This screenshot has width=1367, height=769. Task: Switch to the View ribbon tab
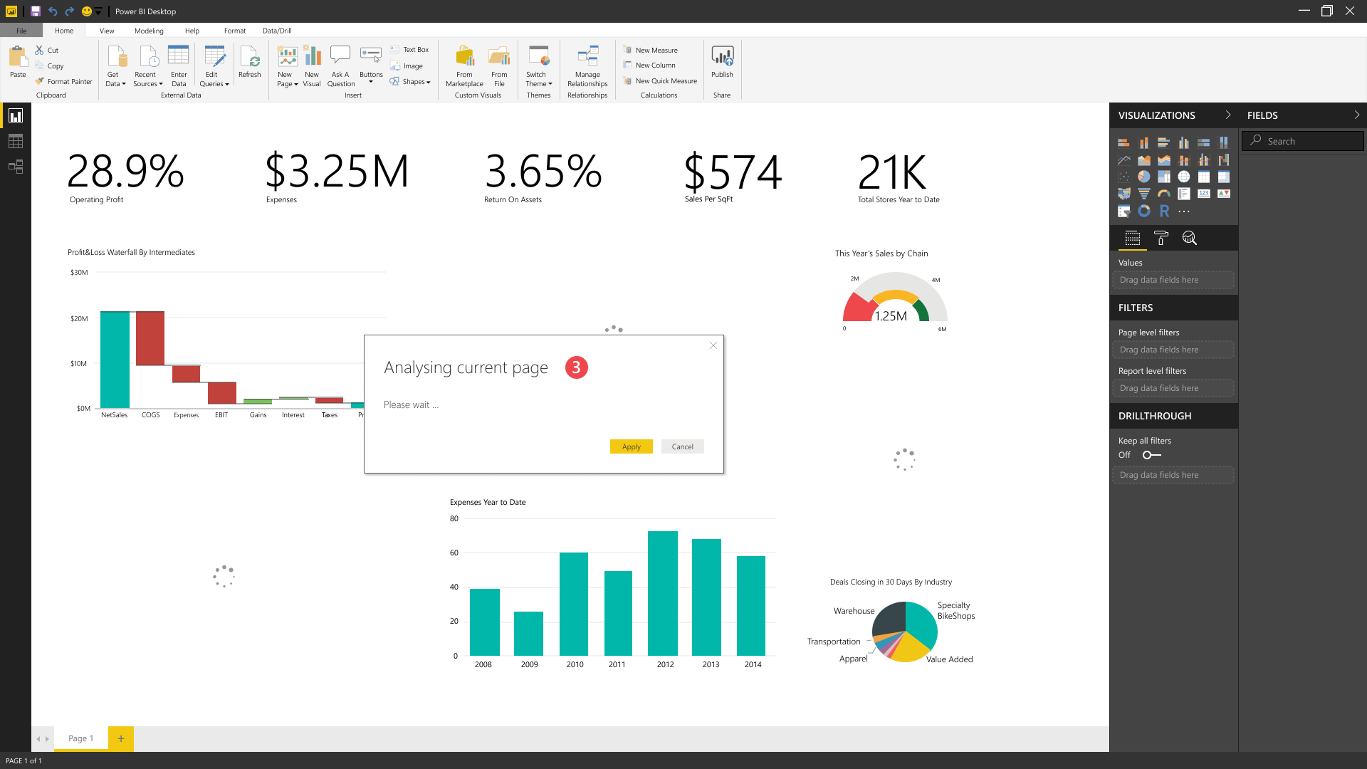(107, 31)
